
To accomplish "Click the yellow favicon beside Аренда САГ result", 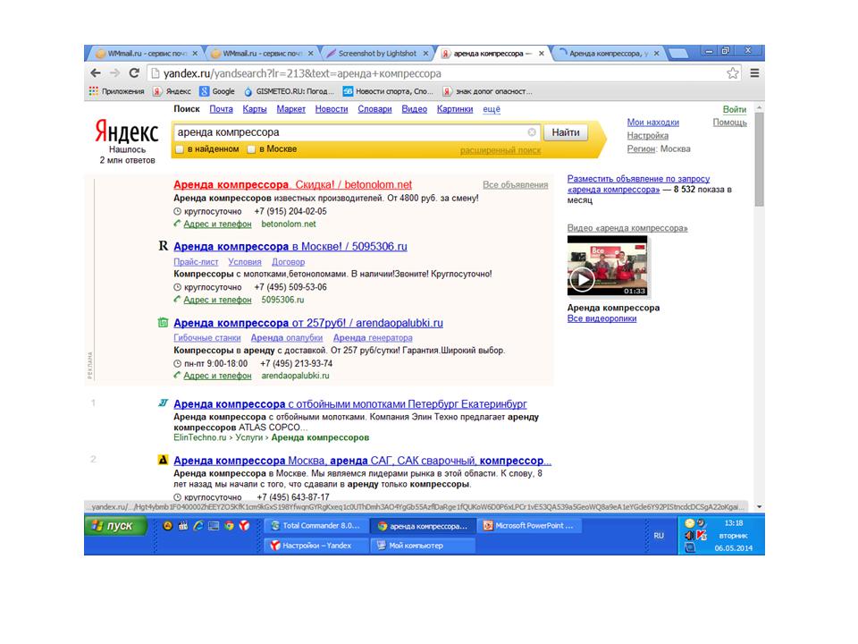I will click(163, 460).
